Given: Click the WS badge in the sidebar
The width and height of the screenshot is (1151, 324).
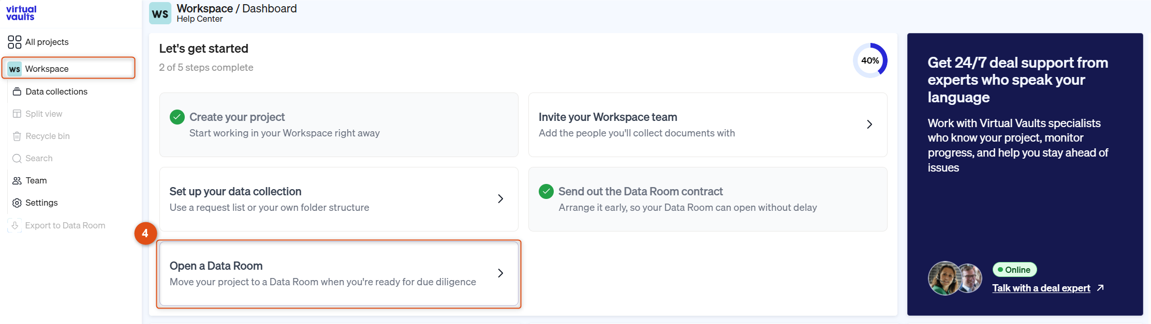Looking at the screenshot, I should point(14,69).
